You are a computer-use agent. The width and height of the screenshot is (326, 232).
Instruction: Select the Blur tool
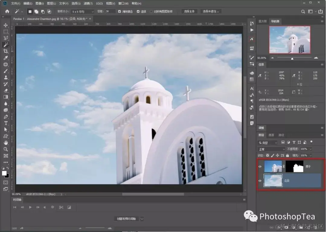click(x=6, y=104)
